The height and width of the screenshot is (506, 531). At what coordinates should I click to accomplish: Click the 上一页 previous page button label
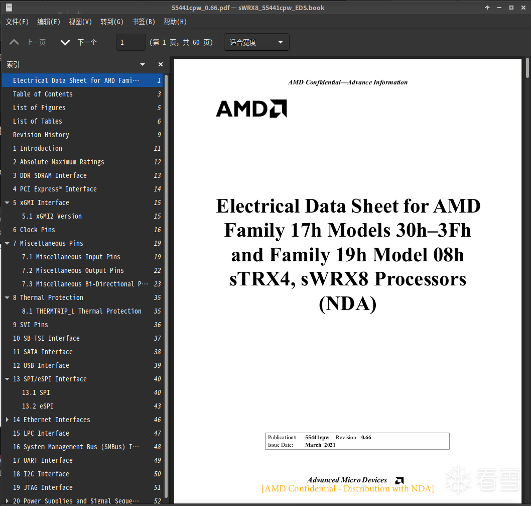point(36,42)
